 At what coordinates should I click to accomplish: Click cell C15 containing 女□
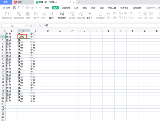(x=36, y=78)
